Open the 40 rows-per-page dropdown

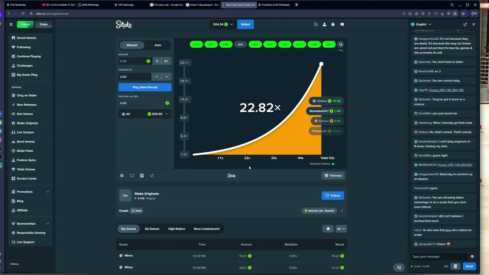click(x=340, y=229)
